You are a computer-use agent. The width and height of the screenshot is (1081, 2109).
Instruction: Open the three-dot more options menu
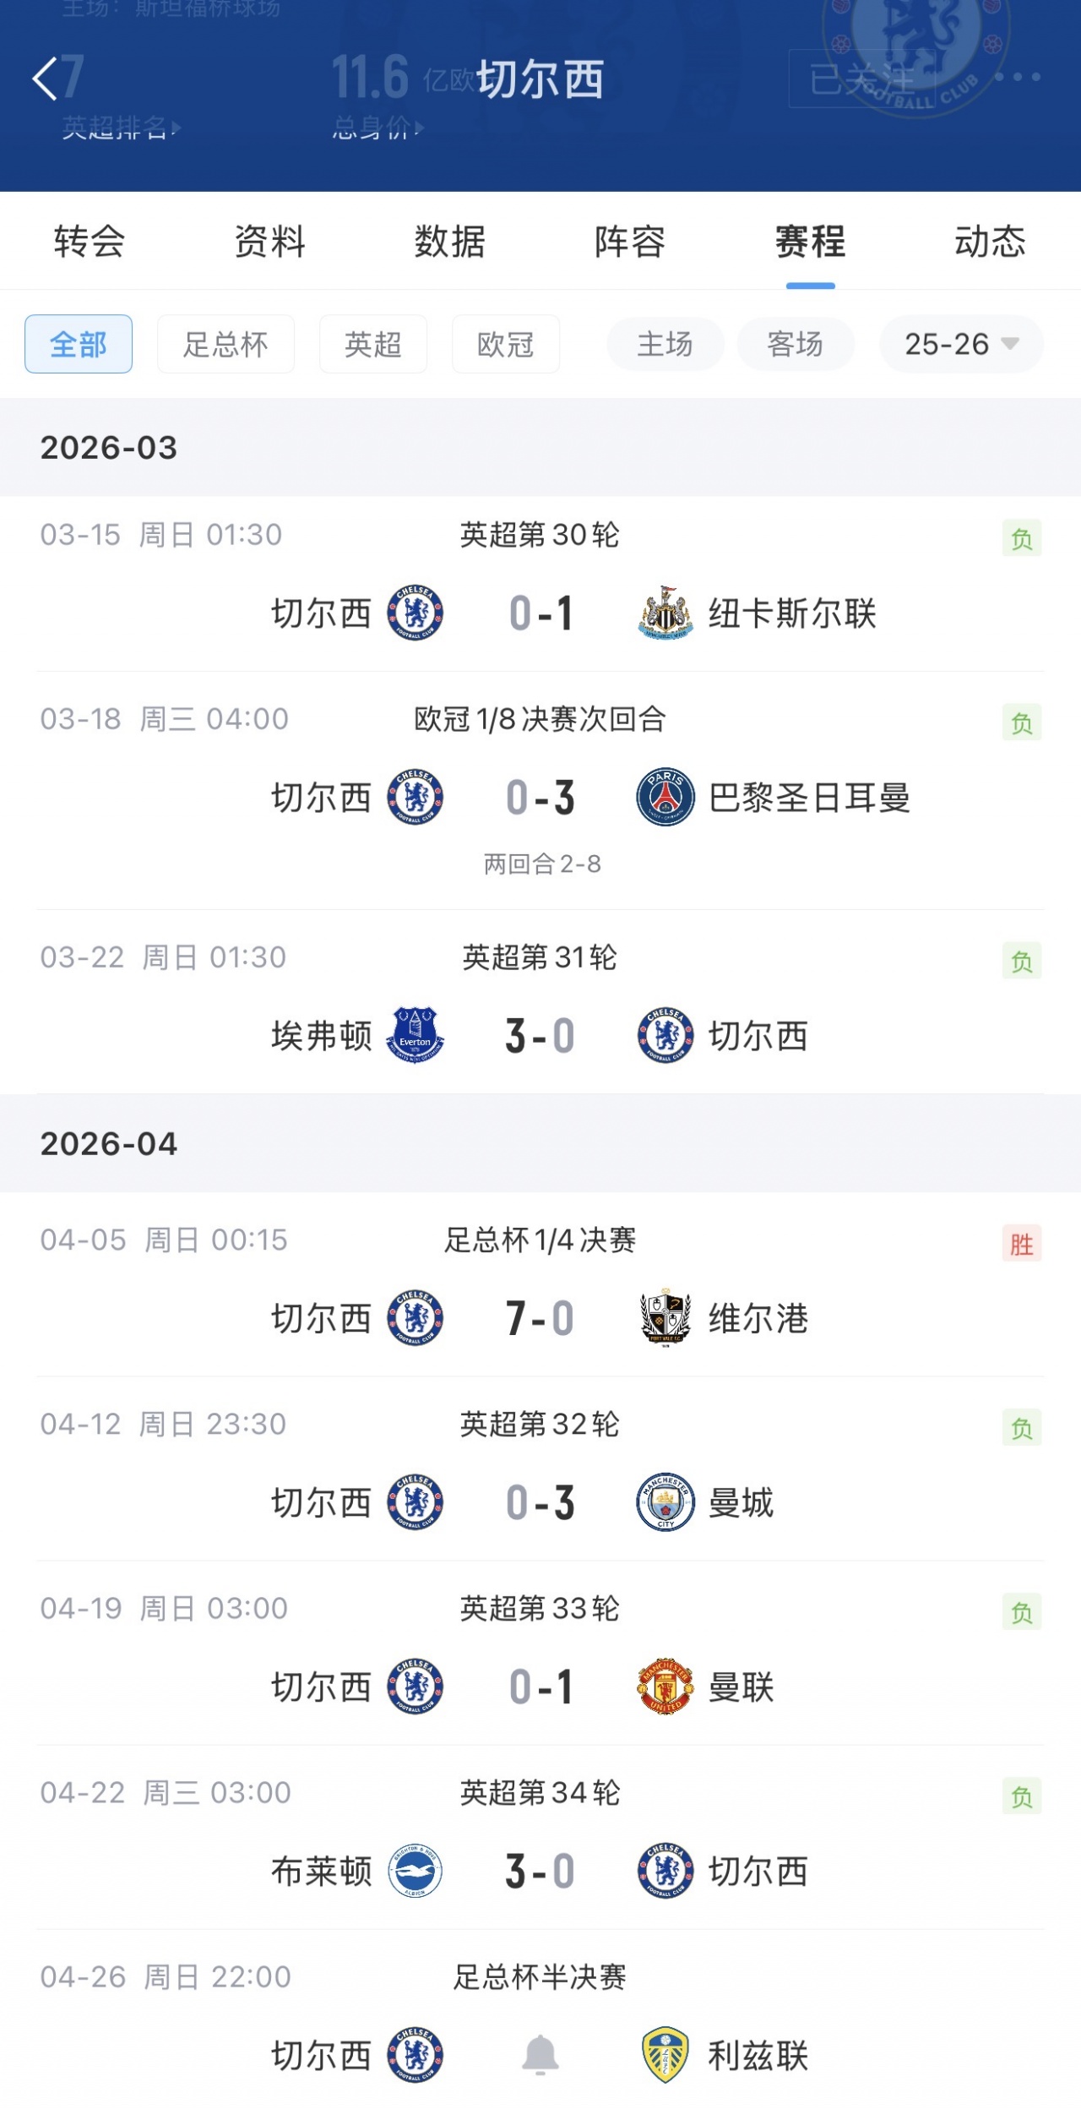(1017, 77)
